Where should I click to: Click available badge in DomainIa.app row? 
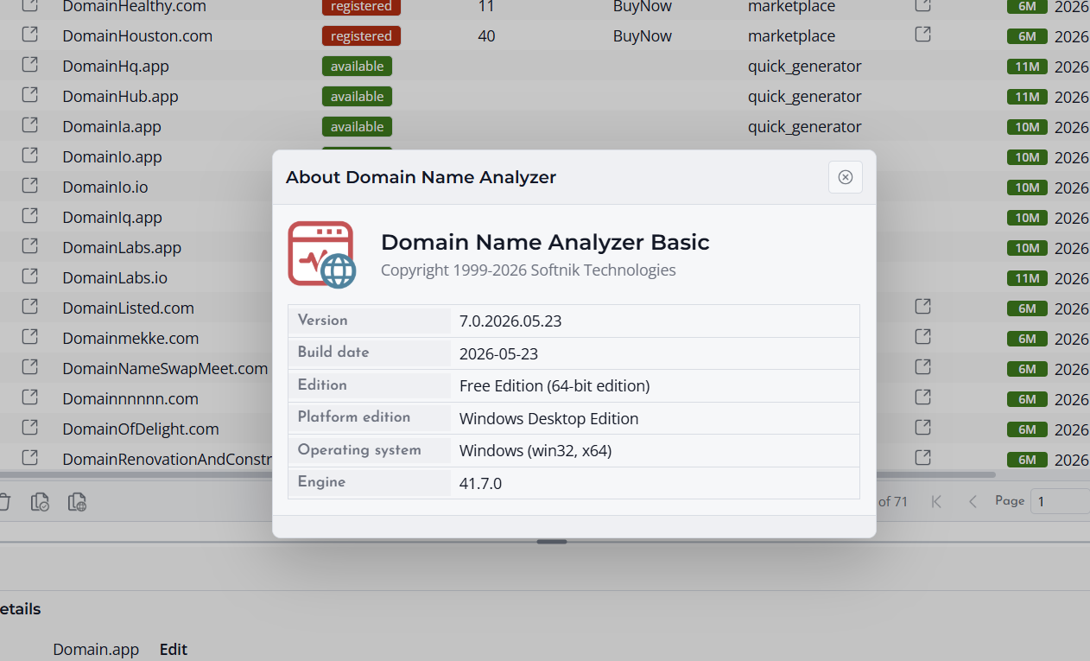click(357, 126)
